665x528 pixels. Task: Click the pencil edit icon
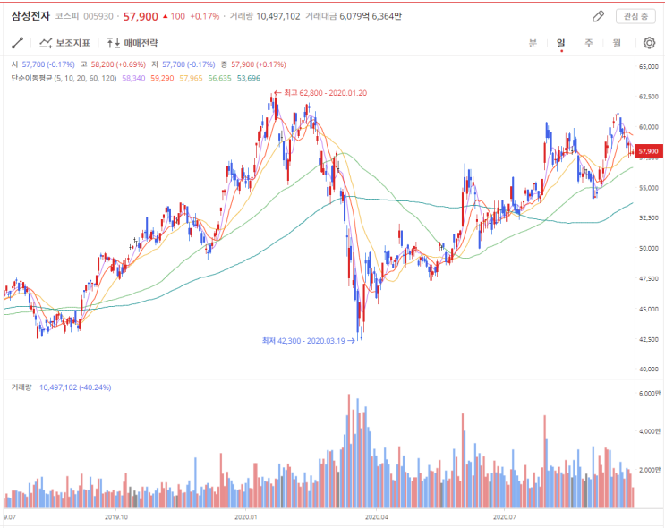pos(598,16)
